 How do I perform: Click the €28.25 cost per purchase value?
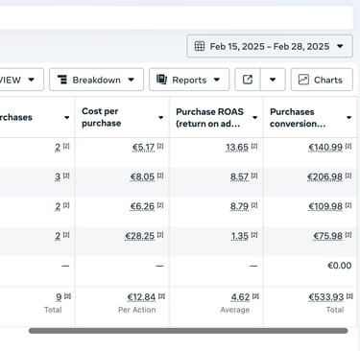pyautogui.click(x=140, y=236)
